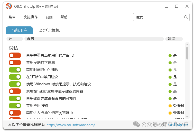Screen dimensions: 195x132
Task: Toggle the 在"开始"中禁用建议 switch
Action: 15,77
